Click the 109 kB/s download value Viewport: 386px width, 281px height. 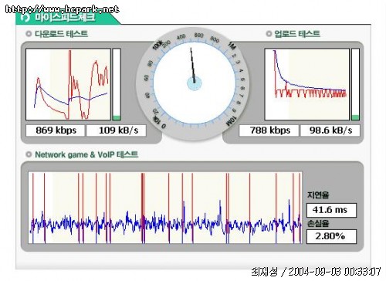[117, 130]
